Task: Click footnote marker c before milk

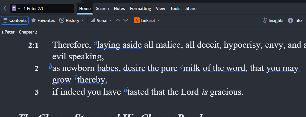Action: click(182, 67)
